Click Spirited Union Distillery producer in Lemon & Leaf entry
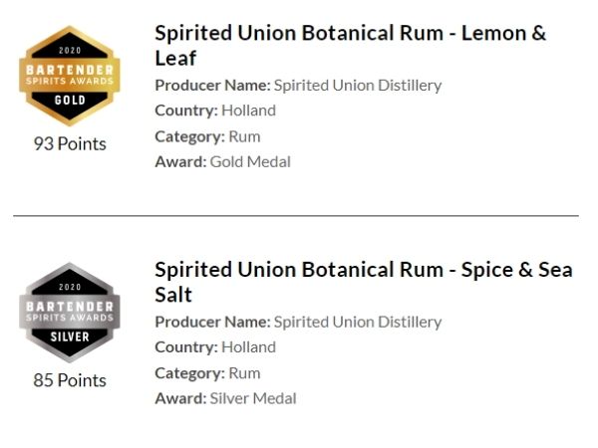The height and width of the screenshot is (448, 598). pyautogui.click(x=358, y=86)
